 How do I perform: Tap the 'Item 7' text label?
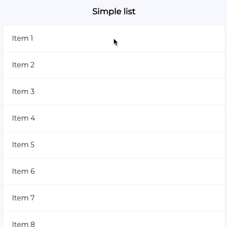(x=23, y=198)
